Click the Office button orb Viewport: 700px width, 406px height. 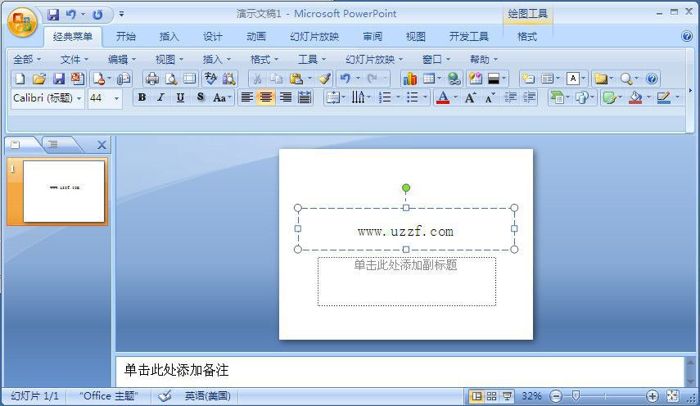(x=22, y=22)
